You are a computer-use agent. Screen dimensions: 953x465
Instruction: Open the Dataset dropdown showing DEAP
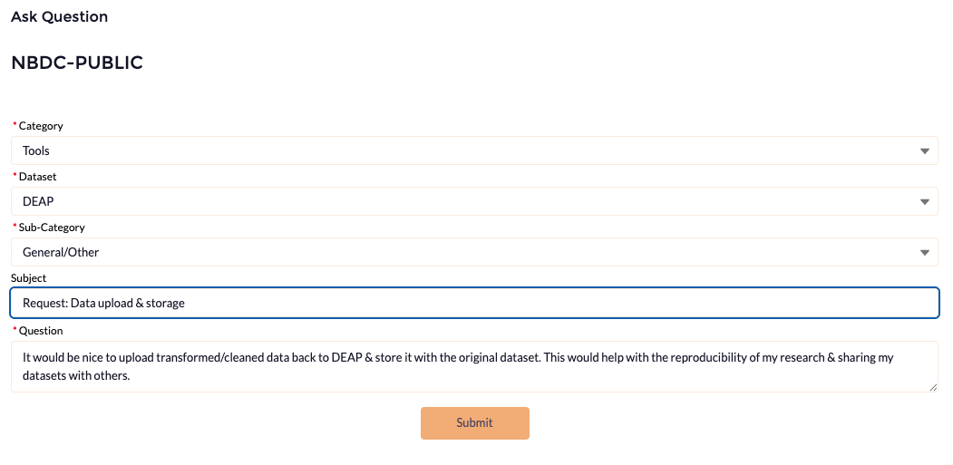(x=474, y=201)
